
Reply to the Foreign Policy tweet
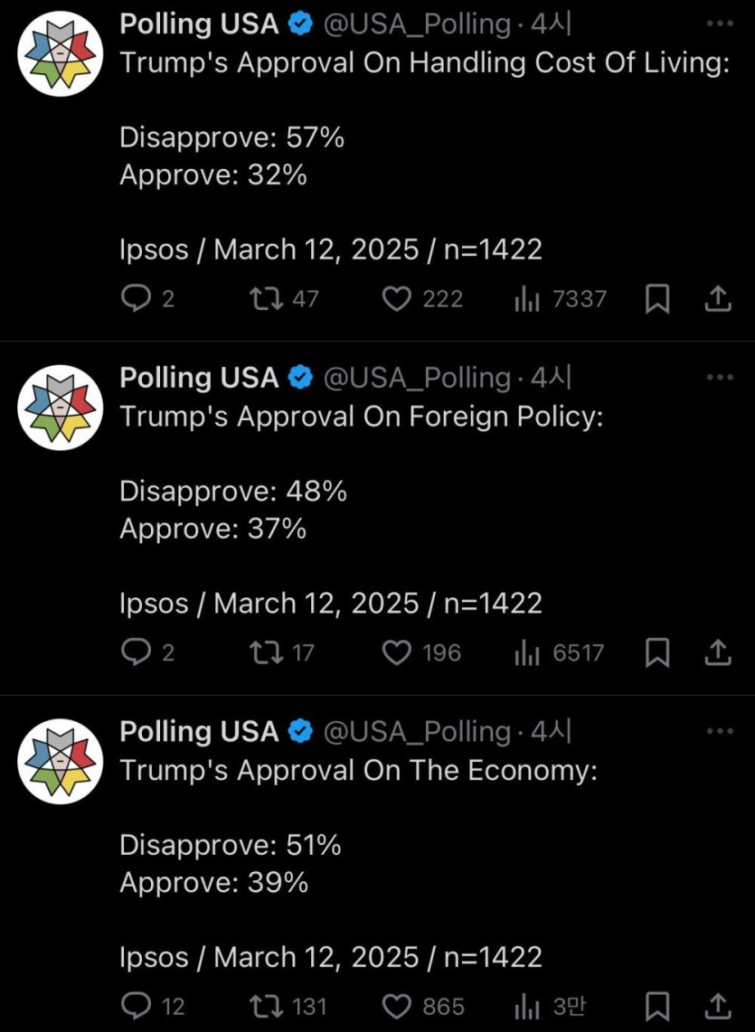click(136, 652)
